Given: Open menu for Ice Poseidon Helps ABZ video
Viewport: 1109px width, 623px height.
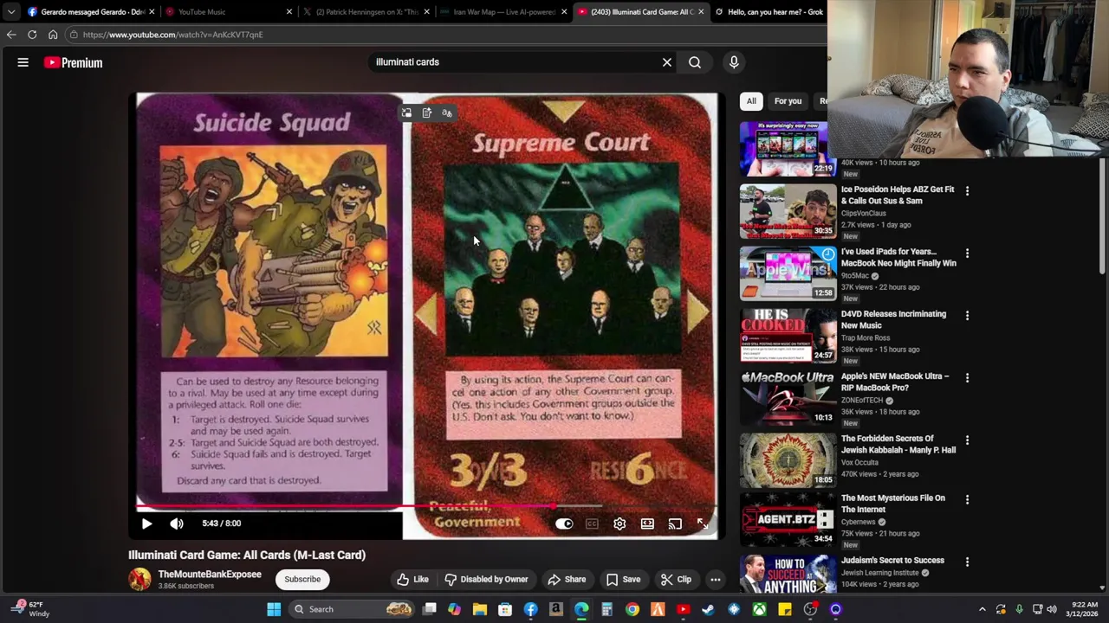Looking at the screenshot, I should (x=967, y=190).
